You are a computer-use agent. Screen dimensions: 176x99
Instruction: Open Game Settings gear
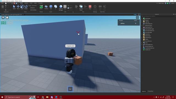[95, 8]
